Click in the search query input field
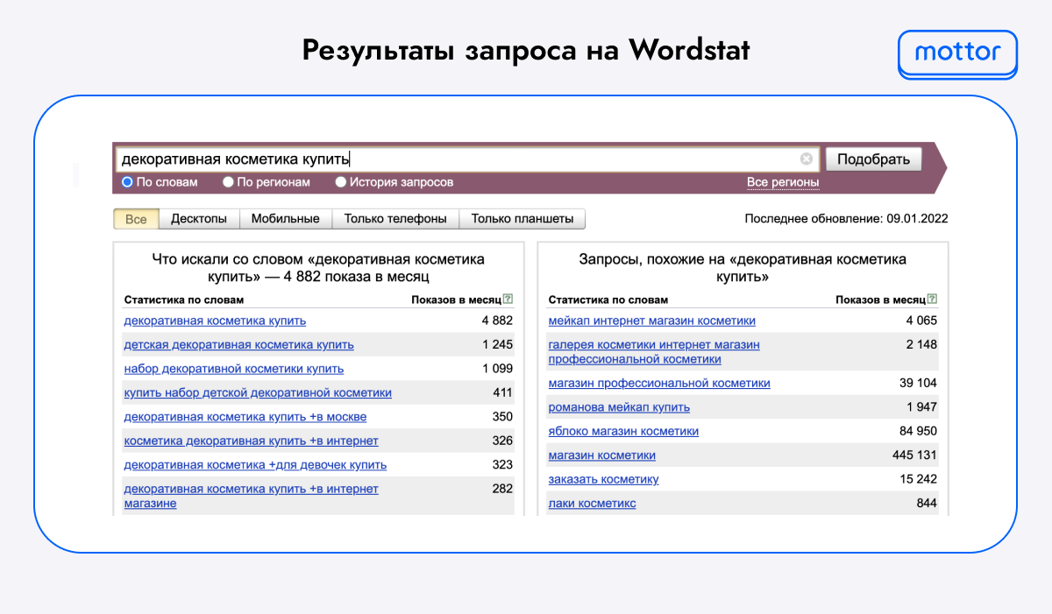Screen dimensions: 1052x614 [x=466, y=159]
